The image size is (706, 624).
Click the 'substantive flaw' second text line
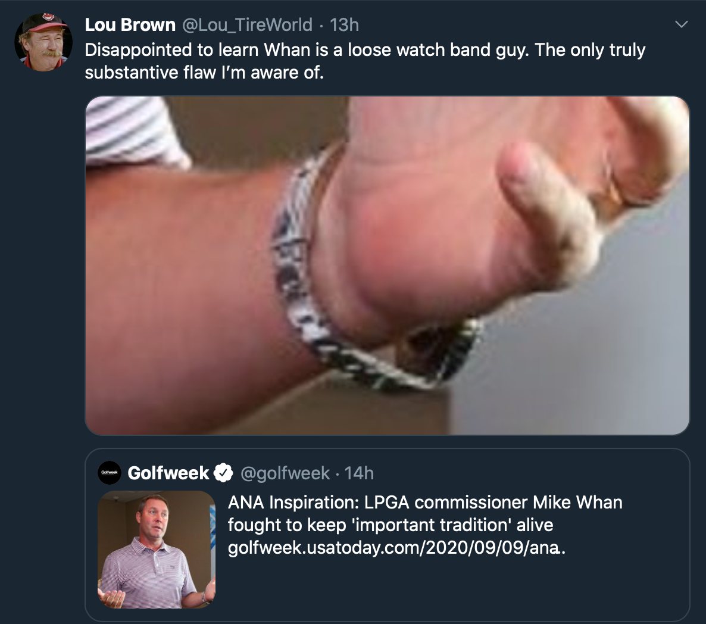[204, 73]
